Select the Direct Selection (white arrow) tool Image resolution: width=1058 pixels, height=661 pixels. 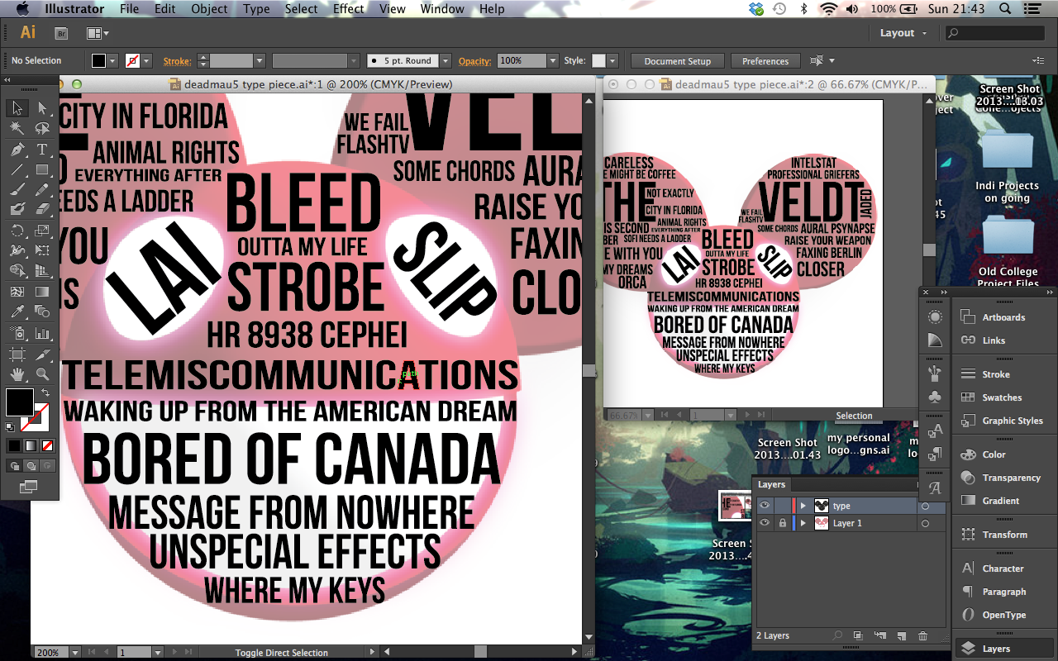(42, 107)
